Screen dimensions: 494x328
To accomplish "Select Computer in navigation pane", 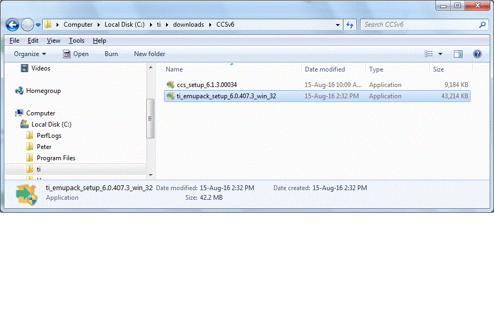I will tap(41, 113).
